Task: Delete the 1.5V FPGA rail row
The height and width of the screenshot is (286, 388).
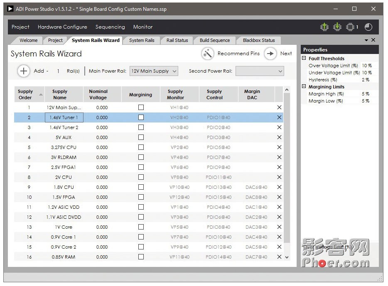Action: pos(279,197)
